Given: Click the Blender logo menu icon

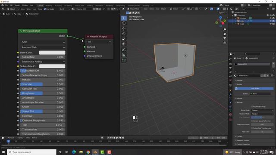Looking at the screenshot, I should pos(3,5).
